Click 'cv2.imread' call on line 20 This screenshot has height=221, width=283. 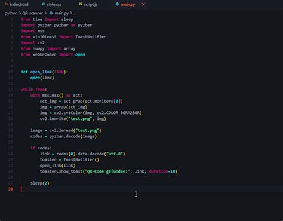(61, 130)
